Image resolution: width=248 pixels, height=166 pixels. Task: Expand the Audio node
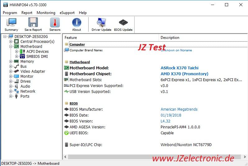[x=11, y=86]
